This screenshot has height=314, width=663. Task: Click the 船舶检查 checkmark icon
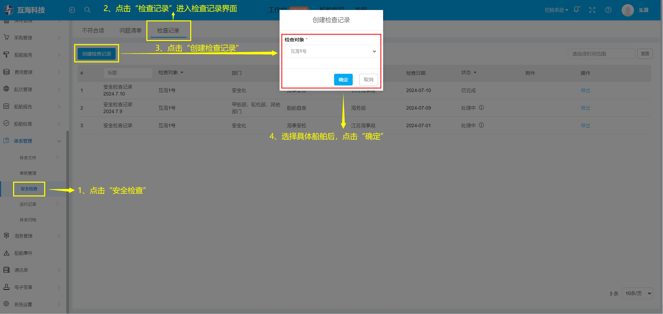6,123
